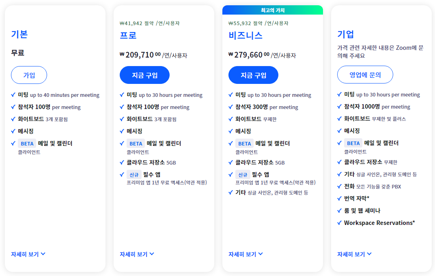Click the checkmark beside 화이트보드 무제한 in 비즈니스

pyautogui.click(x=230, y=119)
